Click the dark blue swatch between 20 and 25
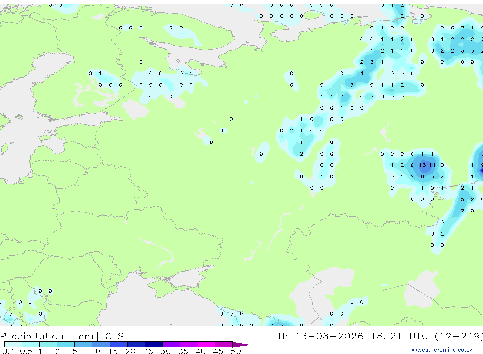Screen dimensions: 483x354 pos(136,344)
